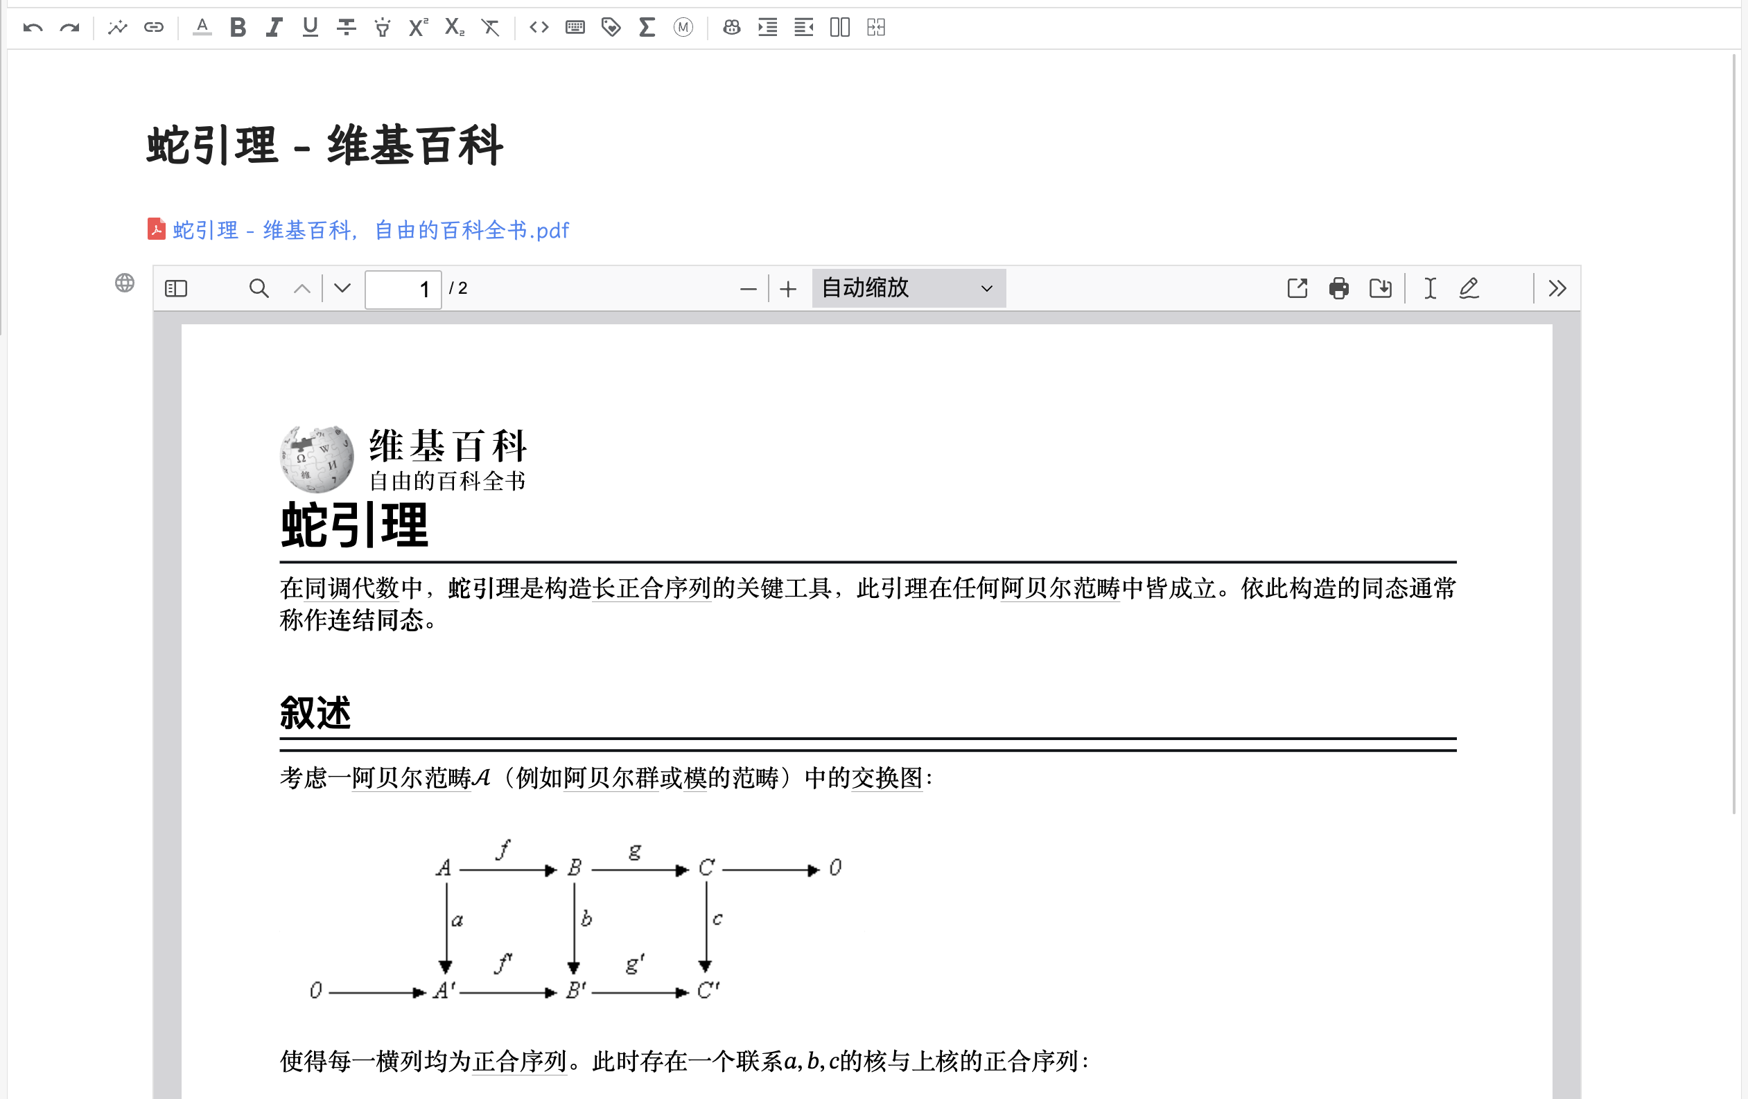This screenshot has height=1099, width=1748.
Task: Select the PDF drawing annotation tool
Action: [x=1469, y=288]
